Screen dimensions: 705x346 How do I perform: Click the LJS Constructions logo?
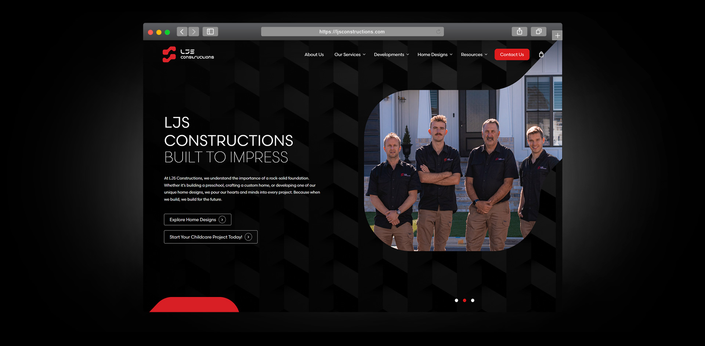[188, 55]
